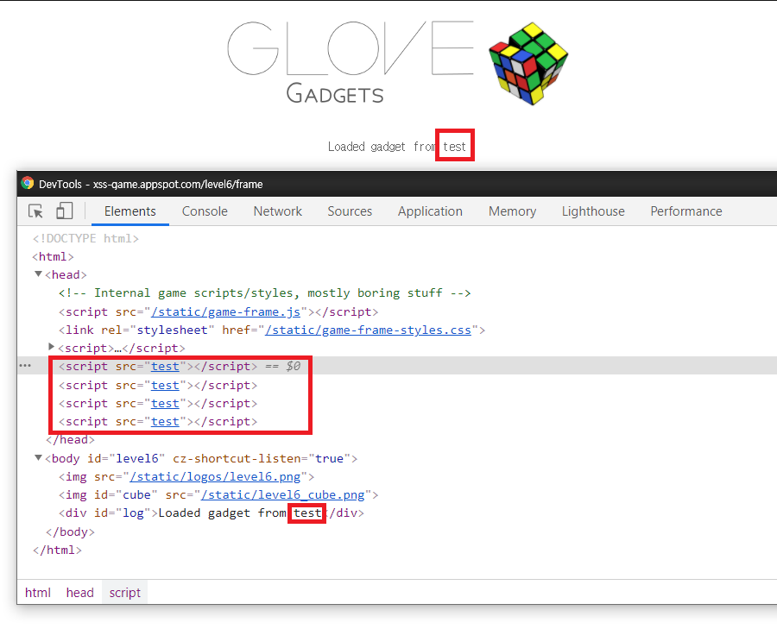Click the Rubik's cube image
Screen dimensions: 777x629
tap(528, 63)
